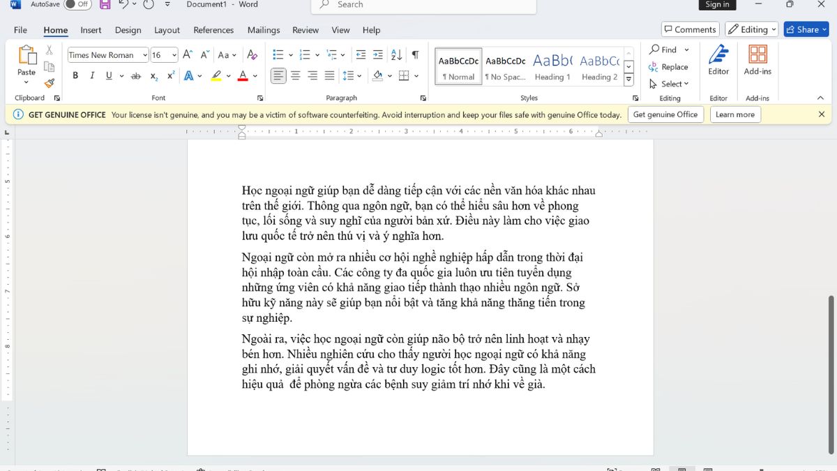837x471 pixels.
Task: Open the Borders dropdown arrow
Action: pos(416,75)
